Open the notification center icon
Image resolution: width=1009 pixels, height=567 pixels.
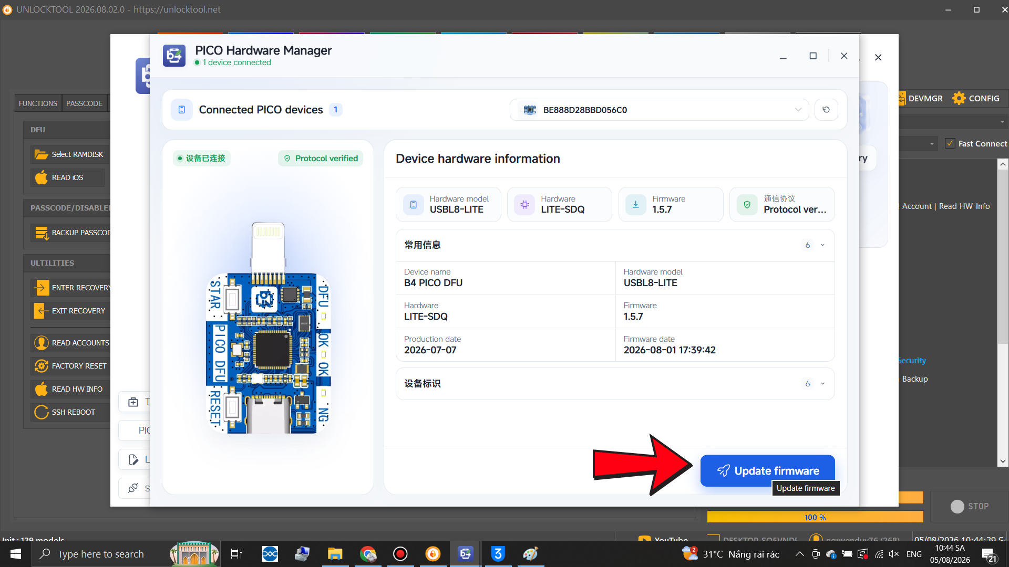point(989,555)
